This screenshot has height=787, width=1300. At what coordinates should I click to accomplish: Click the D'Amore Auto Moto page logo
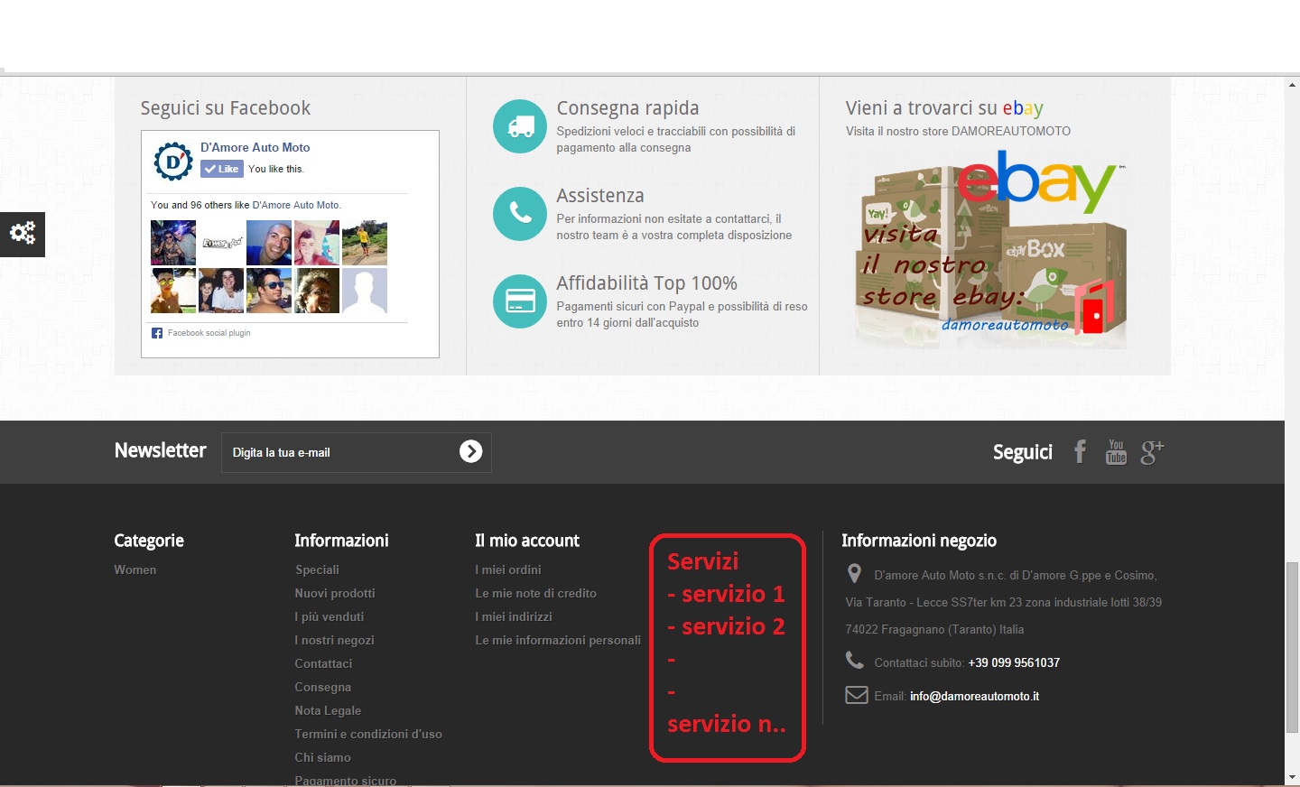point(173,162)
